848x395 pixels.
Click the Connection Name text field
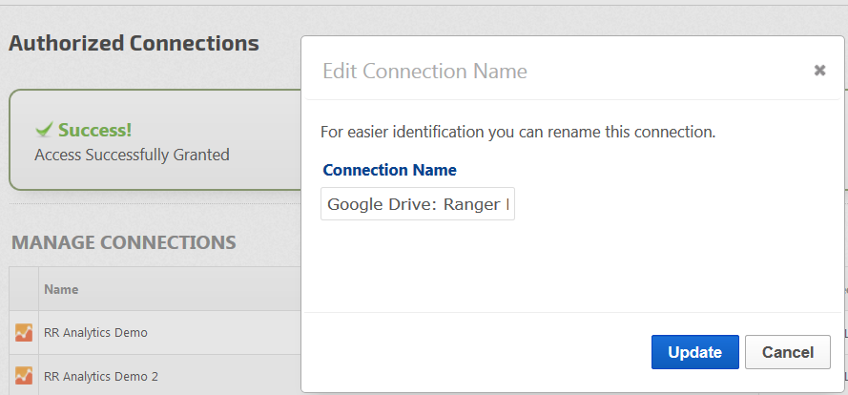(x=418, y=204)
